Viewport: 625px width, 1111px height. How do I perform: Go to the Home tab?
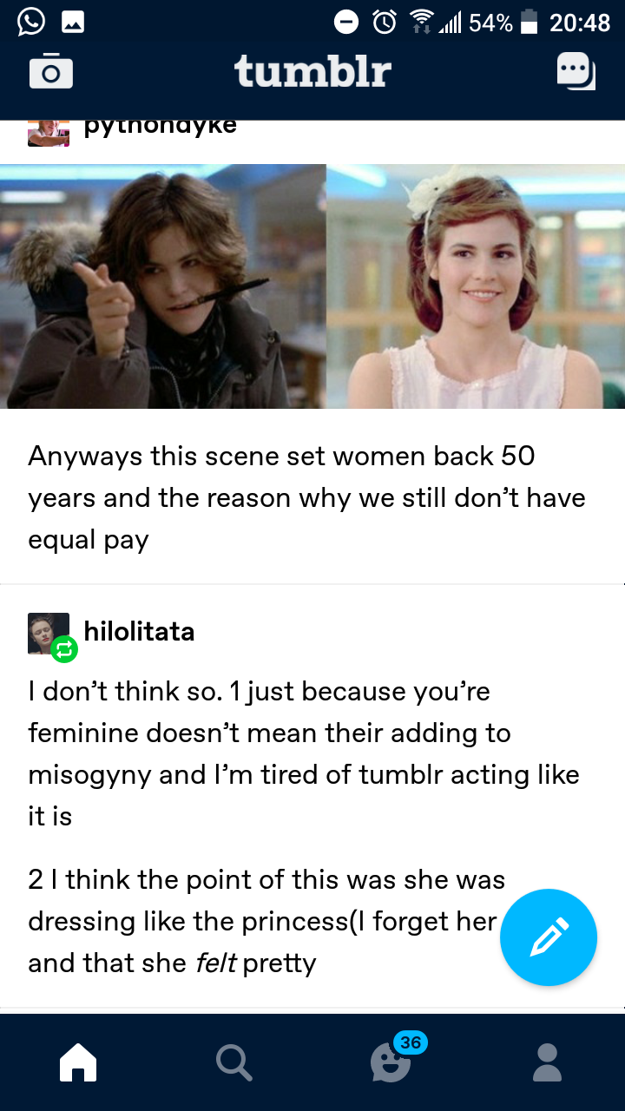(78, 1062)
